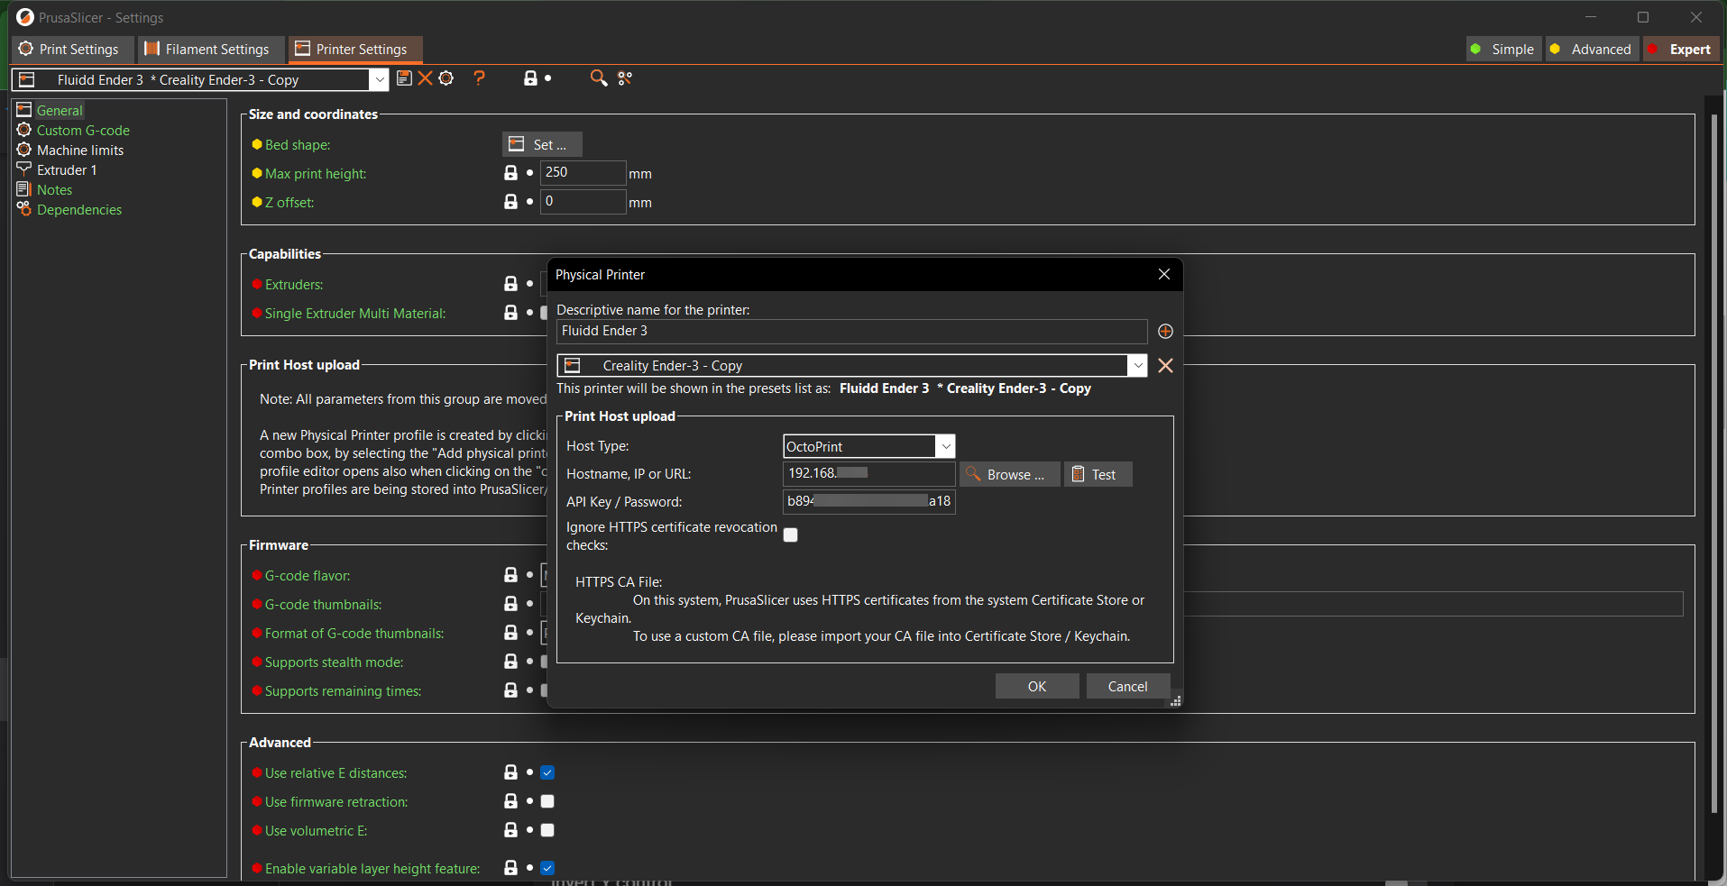
Task: Switch to Simple mode
Action: coord(1502,50)
